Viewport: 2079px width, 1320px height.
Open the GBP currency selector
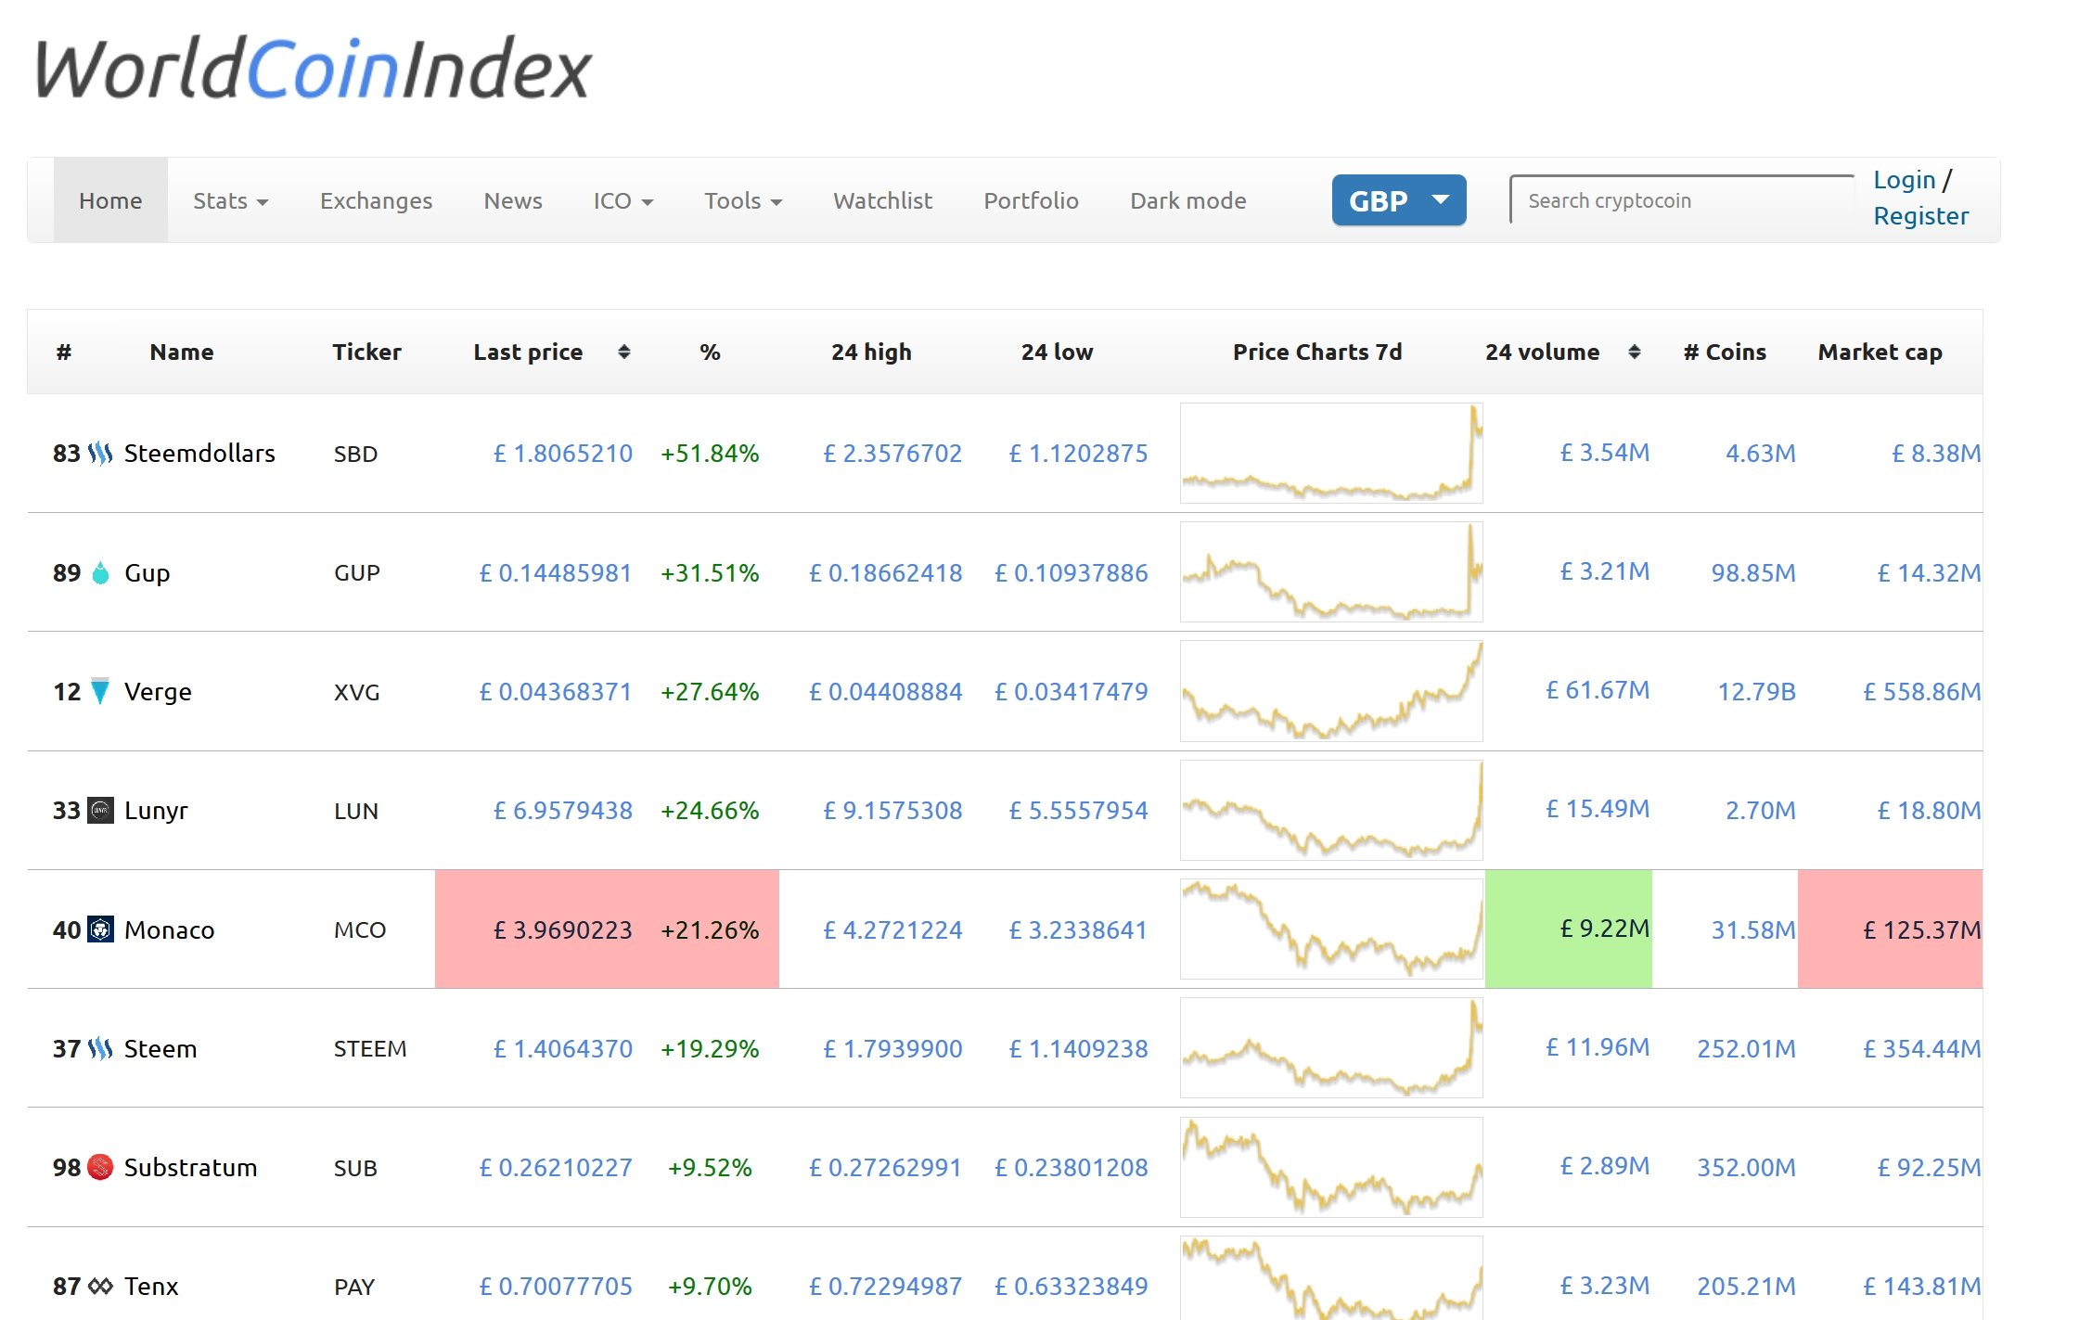tap(1399, 200)
